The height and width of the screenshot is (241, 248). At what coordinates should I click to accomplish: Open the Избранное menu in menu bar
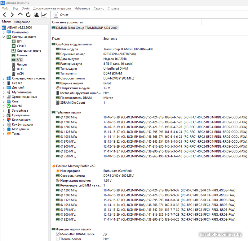[82, 8]
